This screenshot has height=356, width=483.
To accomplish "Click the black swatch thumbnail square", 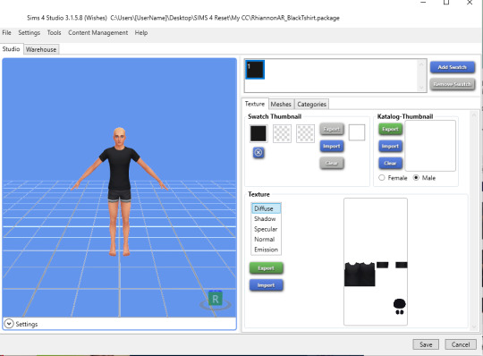I will [x=258, y=133].
